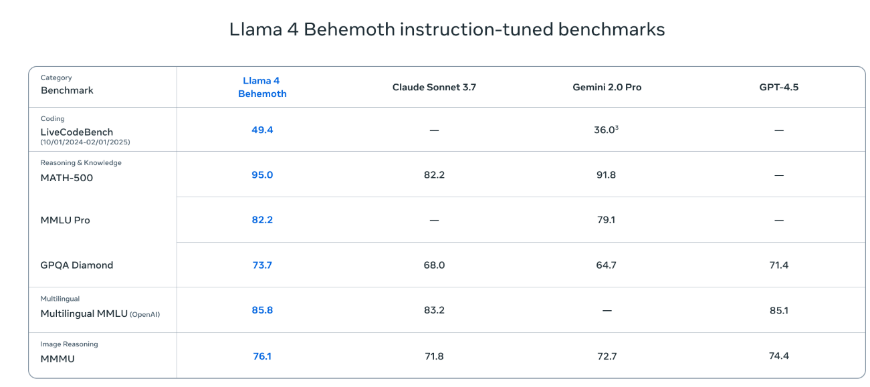The image size is (870, 387).
Task: Click the GPQA Diamond row label
Action: 77,265
